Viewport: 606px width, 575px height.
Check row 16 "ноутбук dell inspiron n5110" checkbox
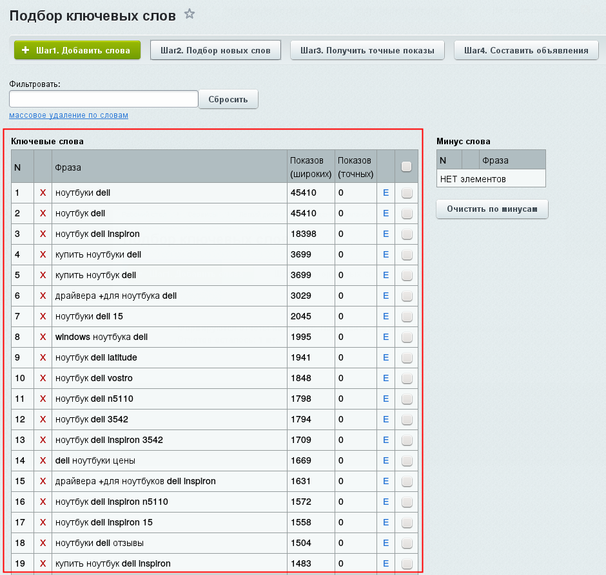[407, 502]
